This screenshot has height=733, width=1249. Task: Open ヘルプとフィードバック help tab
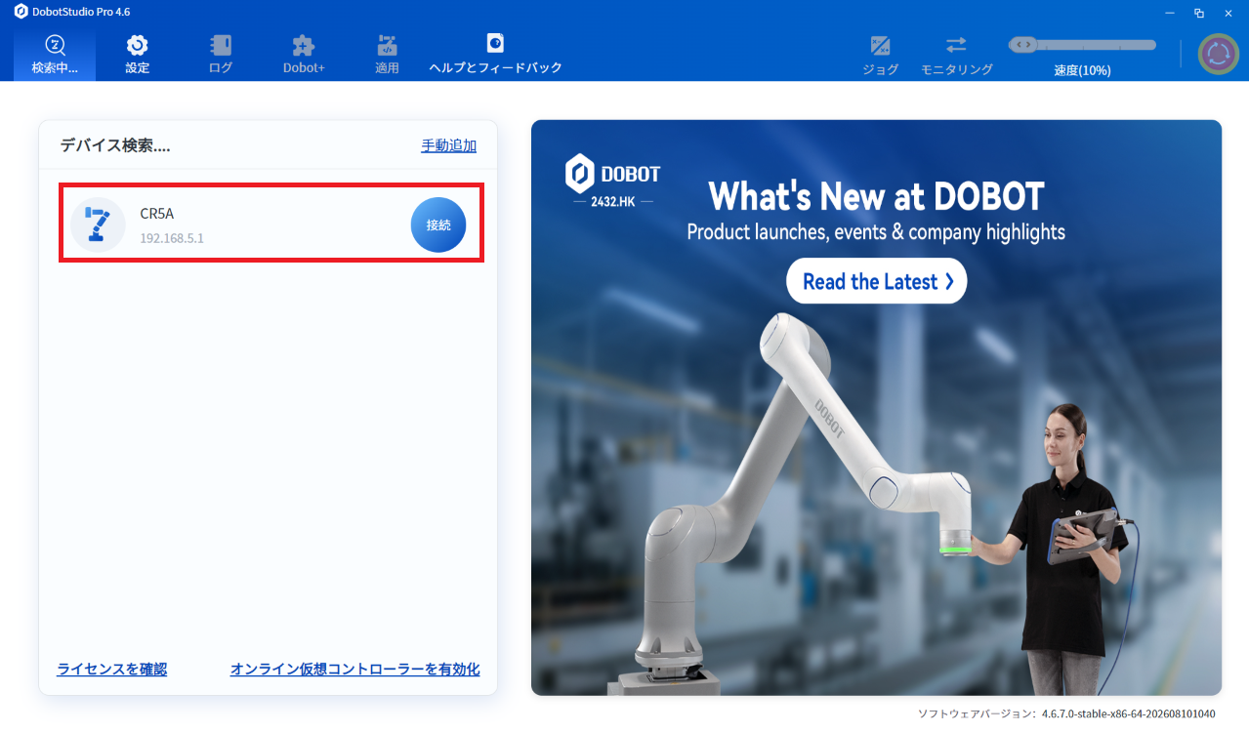(495, 55)
